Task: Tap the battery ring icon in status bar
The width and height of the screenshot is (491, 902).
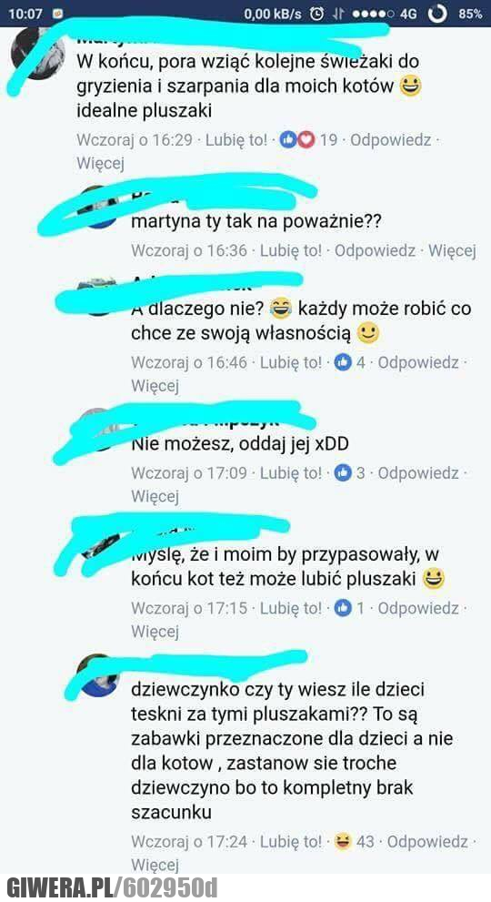Action: (437, 14)
